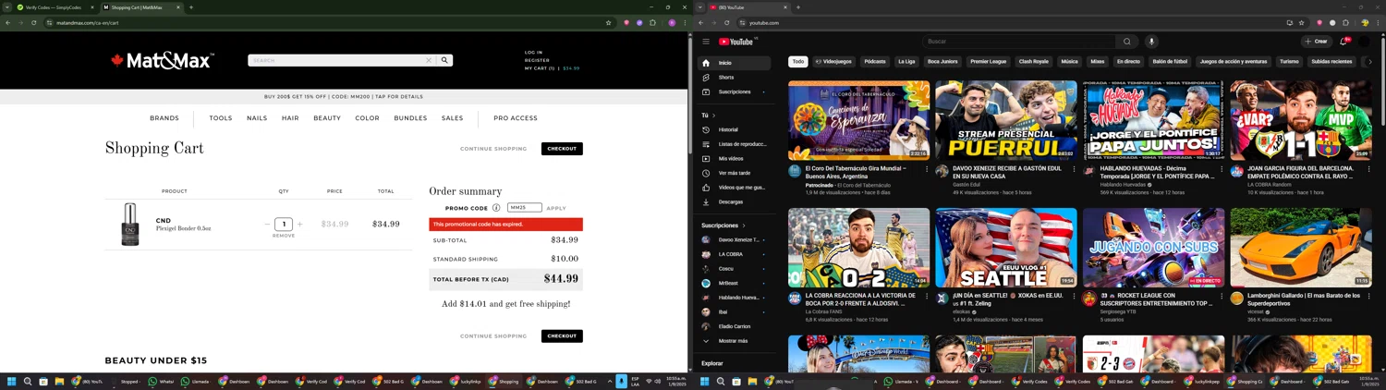Open Inicio in YouTube sidebar
The image size is (1386, 390).
[735, 63]
